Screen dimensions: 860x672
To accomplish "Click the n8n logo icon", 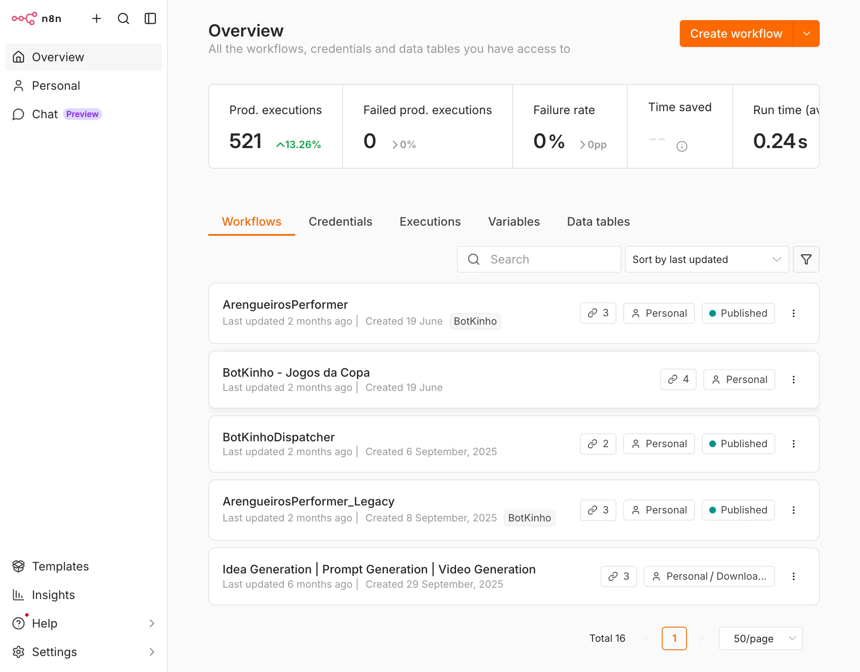I will [24, 18].
